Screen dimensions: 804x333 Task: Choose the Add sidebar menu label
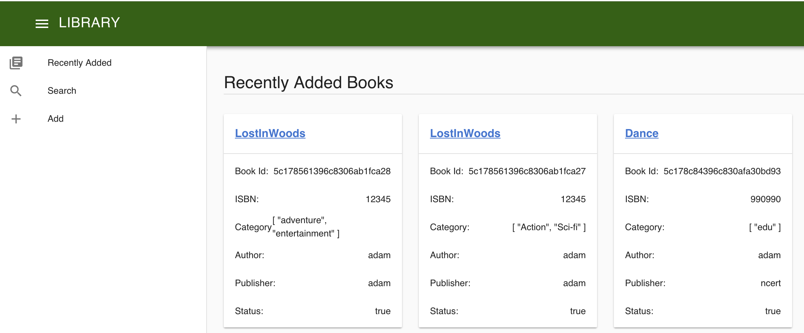[56, 119]
